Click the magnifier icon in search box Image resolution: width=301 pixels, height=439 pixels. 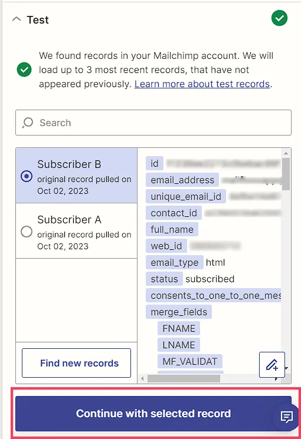point(28,123)
